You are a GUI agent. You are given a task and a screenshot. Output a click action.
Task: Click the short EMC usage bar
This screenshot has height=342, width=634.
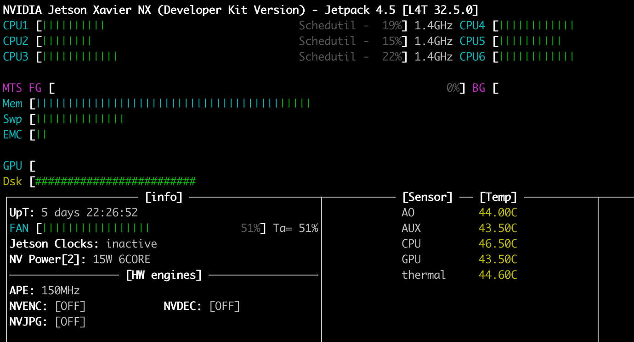click(41, 135)
